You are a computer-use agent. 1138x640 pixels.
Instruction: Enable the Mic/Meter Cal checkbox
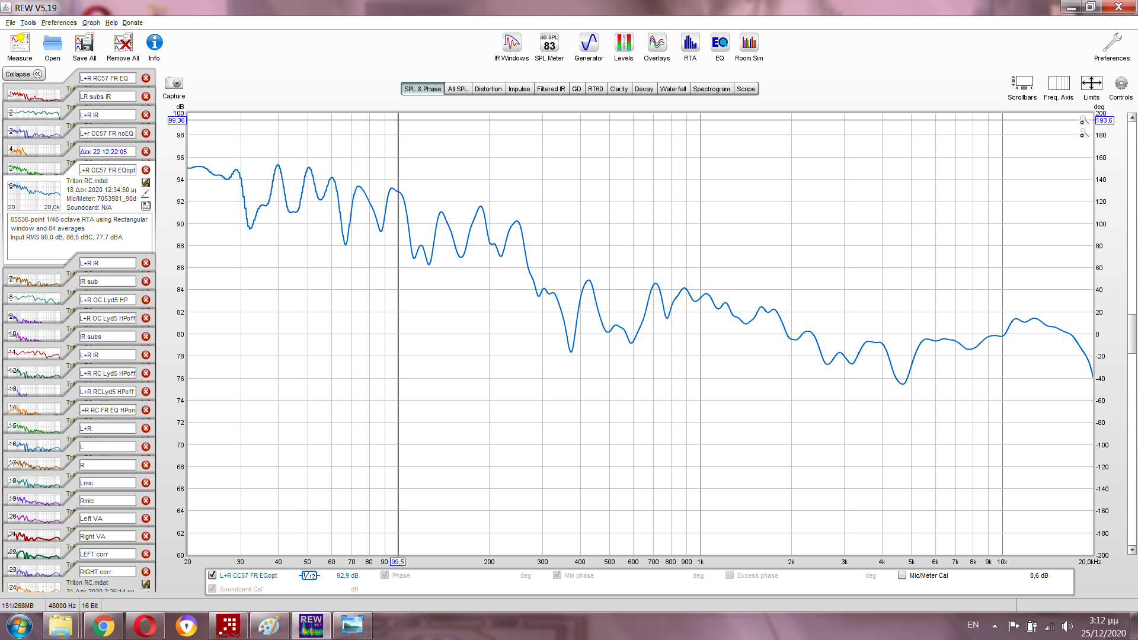click(902, 575)
